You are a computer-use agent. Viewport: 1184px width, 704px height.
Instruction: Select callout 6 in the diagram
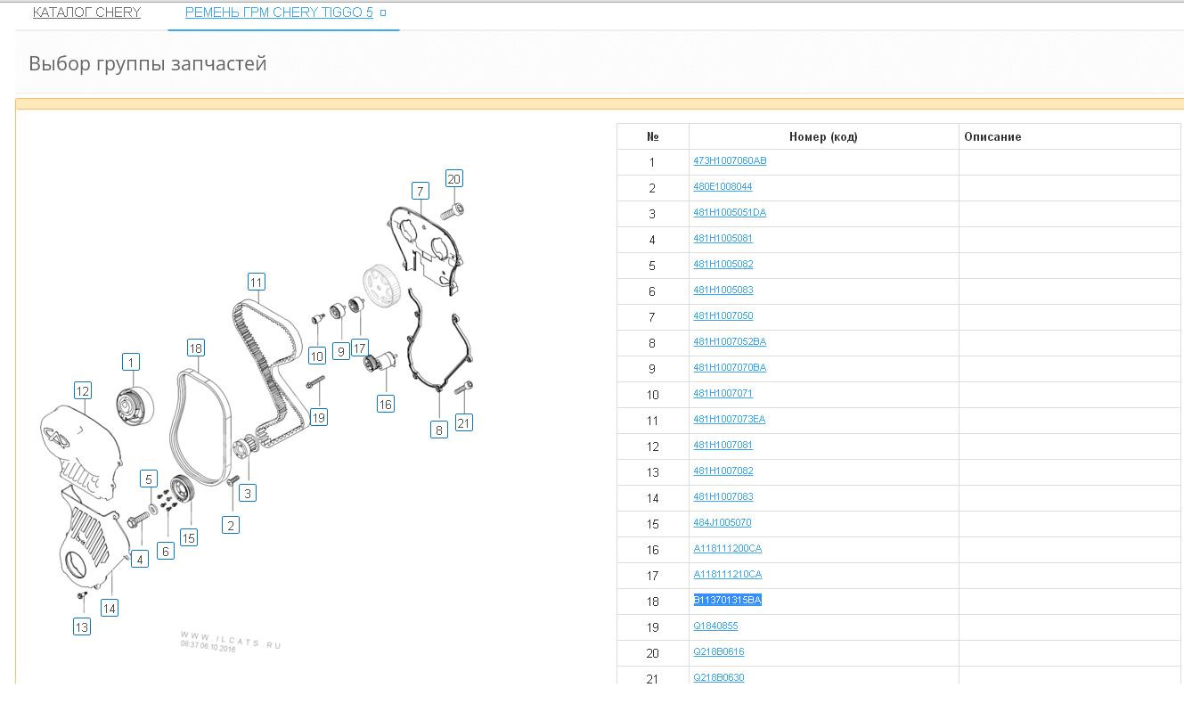coord(166,551)
